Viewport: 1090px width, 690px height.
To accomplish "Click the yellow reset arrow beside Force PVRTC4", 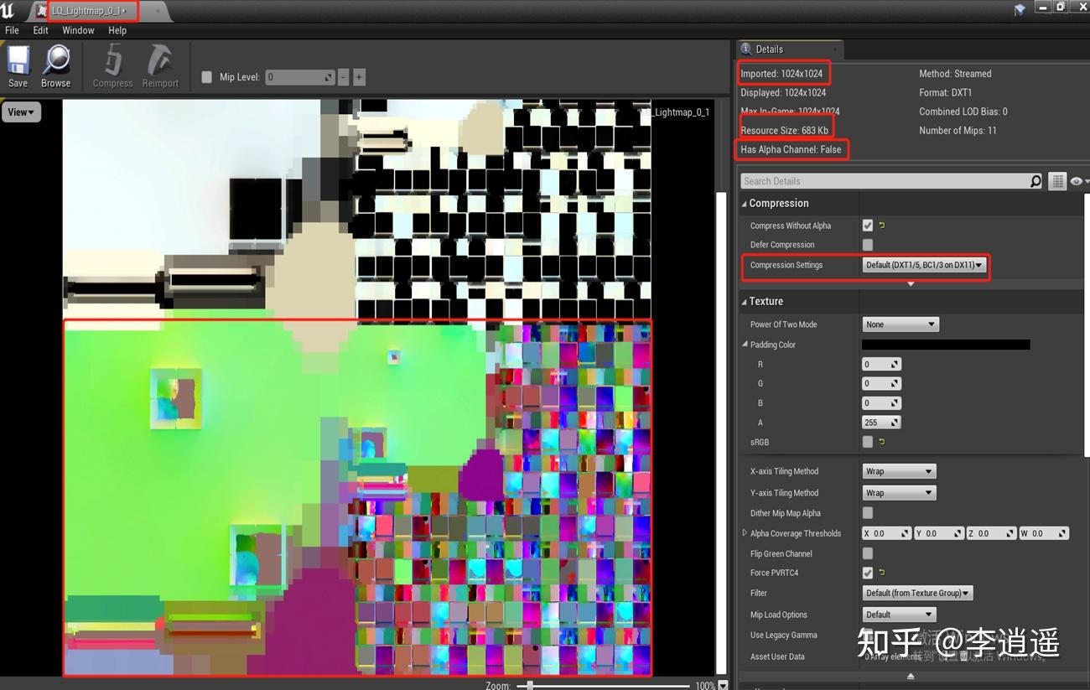I will point(882,573).
